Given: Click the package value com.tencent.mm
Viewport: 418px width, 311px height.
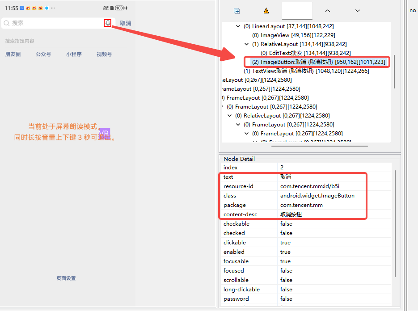Looking at the screenshot, I should pyautogui.click(x=301, y=205).
